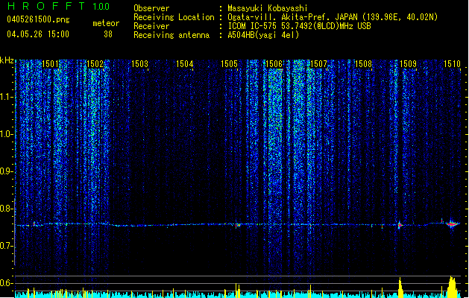469x298 pixels.
Task: Click the 1510 time marker
Action: click(x=452, y=64)
